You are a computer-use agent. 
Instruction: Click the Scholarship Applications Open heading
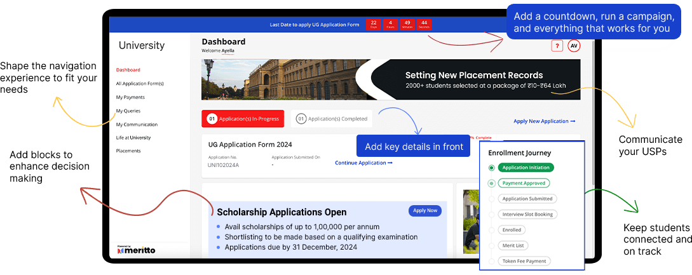pyautogui.click(x=282, y=212)
